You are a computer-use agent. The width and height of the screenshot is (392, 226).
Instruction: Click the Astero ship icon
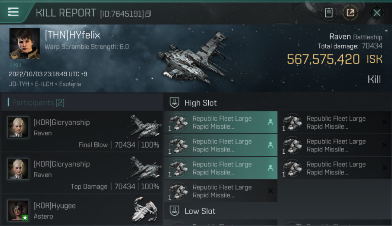145,210
